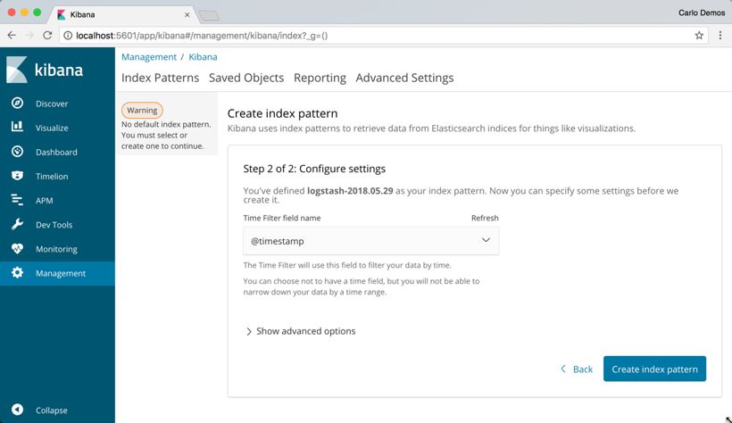732x423 pixels.
Task: Expand Show advanced options
Action: (301, 331)
